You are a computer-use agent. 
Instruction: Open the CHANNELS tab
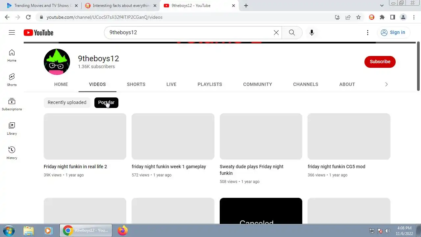pyautogui.click(x=306, y=84)
